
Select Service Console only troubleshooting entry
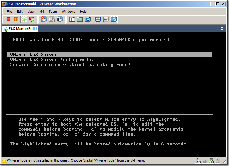(x=70, y=64)
